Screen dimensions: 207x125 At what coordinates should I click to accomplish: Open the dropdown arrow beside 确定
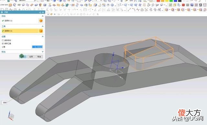point(26,57)
